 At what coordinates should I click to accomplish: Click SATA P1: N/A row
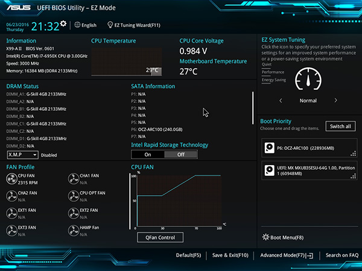[138, 95]
